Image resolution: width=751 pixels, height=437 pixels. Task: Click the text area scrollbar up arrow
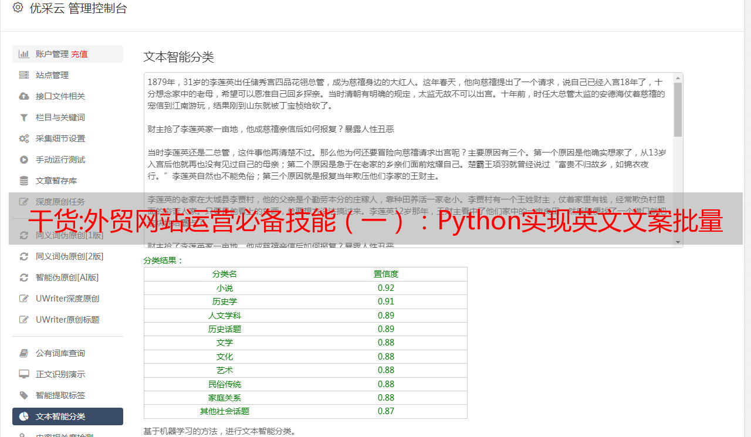click(678, 77)
